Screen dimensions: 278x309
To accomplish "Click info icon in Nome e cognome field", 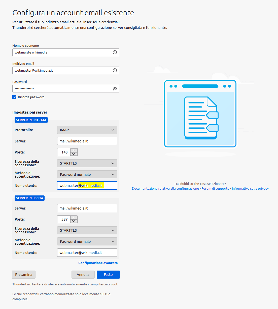I will [115, 52].
